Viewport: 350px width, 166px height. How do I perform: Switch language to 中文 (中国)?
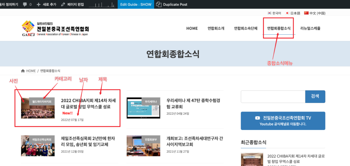click(314, 13)
